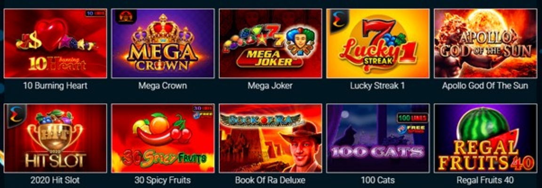This screenshot has height=188, width=542.
Task: Click the 10 Lines badge on Burning Heart
Action: 95,13
